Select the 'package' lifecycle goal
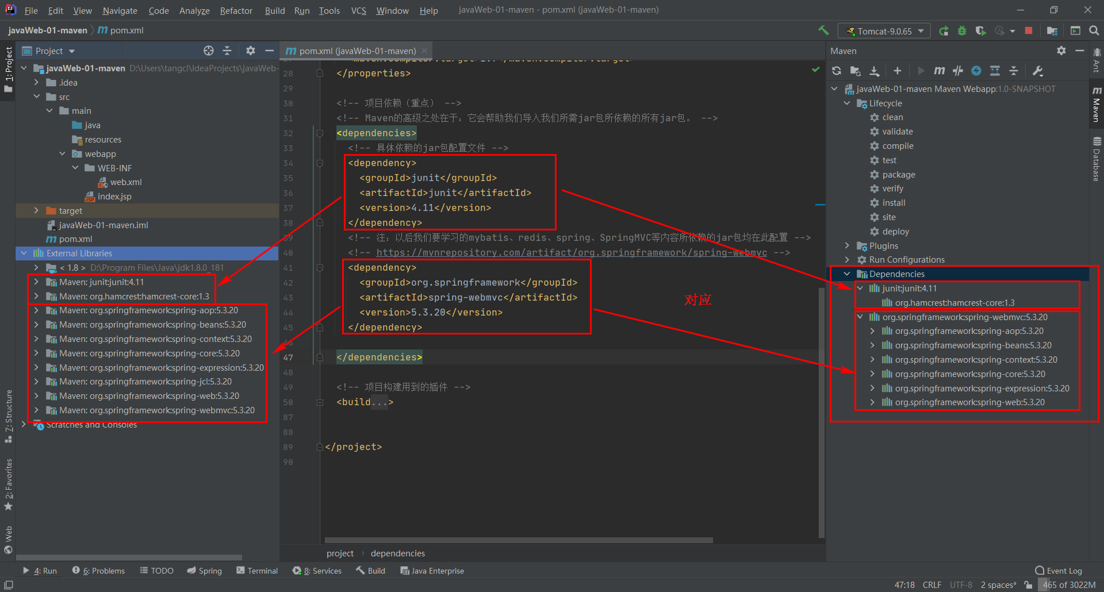1104x592 pixels. [898, 175]
